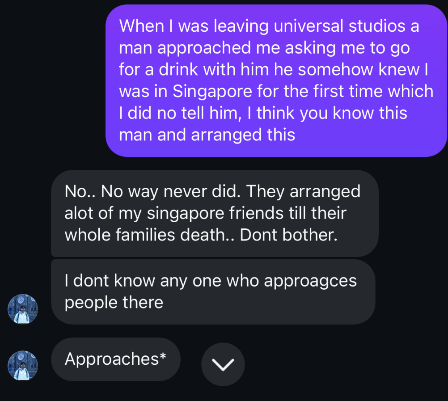Select the purple sent message bubble
Screen dimensions: 448x401
coord(276,80)
